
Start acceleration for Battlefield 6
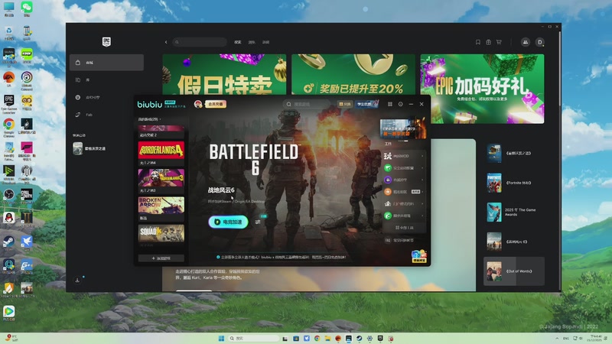[x=228, y=222]
